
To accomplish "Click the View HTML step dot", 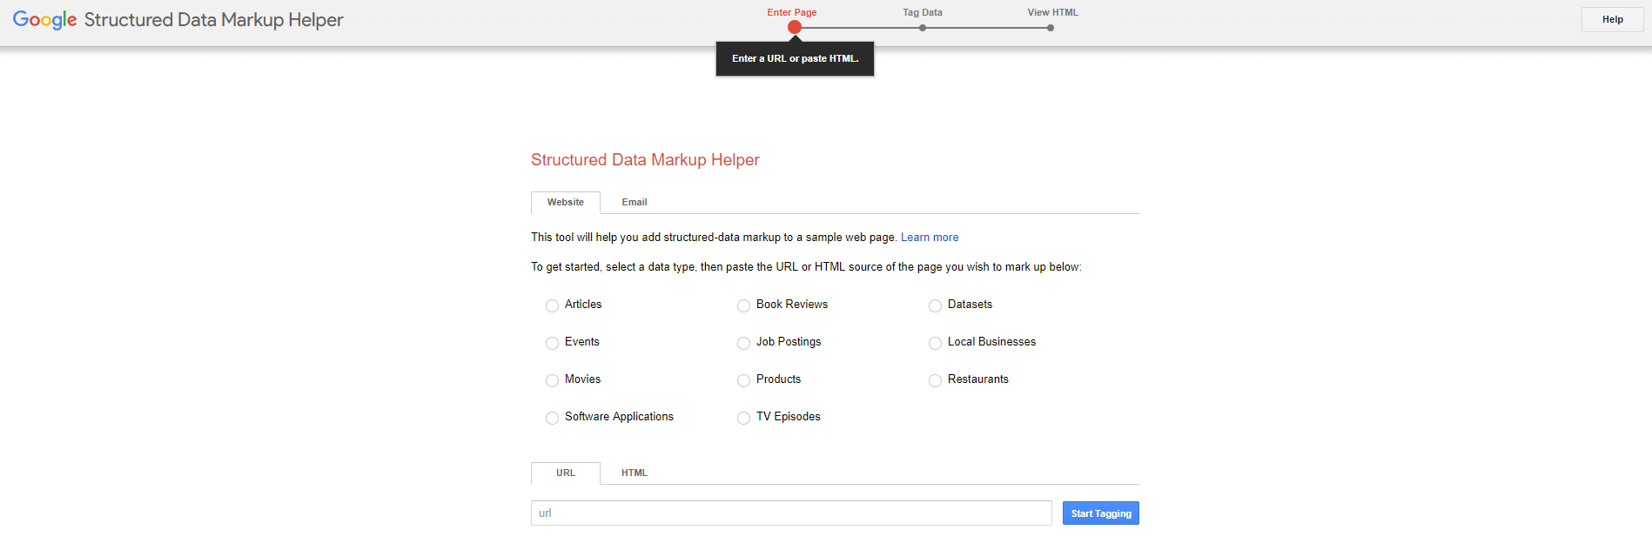I will pyautogui.click(x=1051, y=28).
